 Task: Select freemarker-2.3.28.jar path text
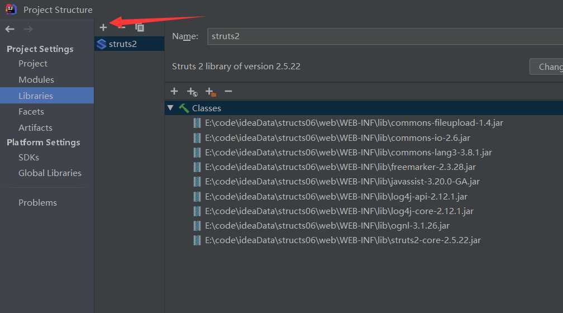(x=340, y=167)
